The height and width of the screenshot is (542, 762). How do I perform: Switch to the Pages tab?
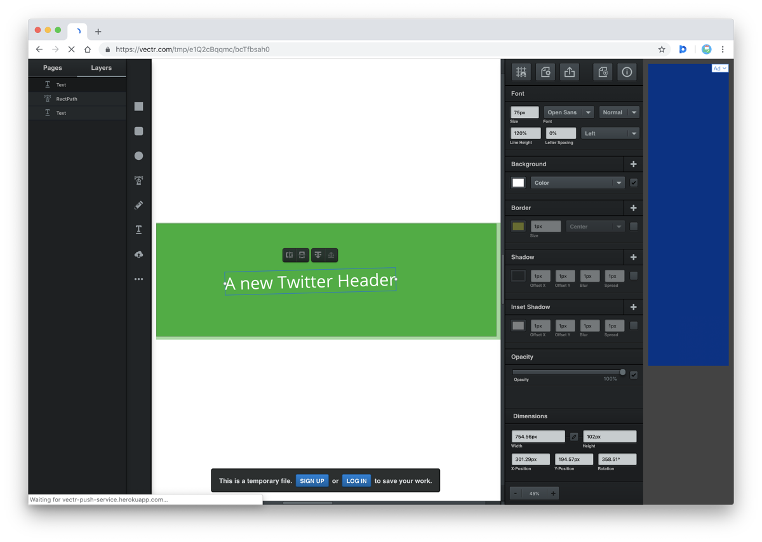(x=53, y=68)
